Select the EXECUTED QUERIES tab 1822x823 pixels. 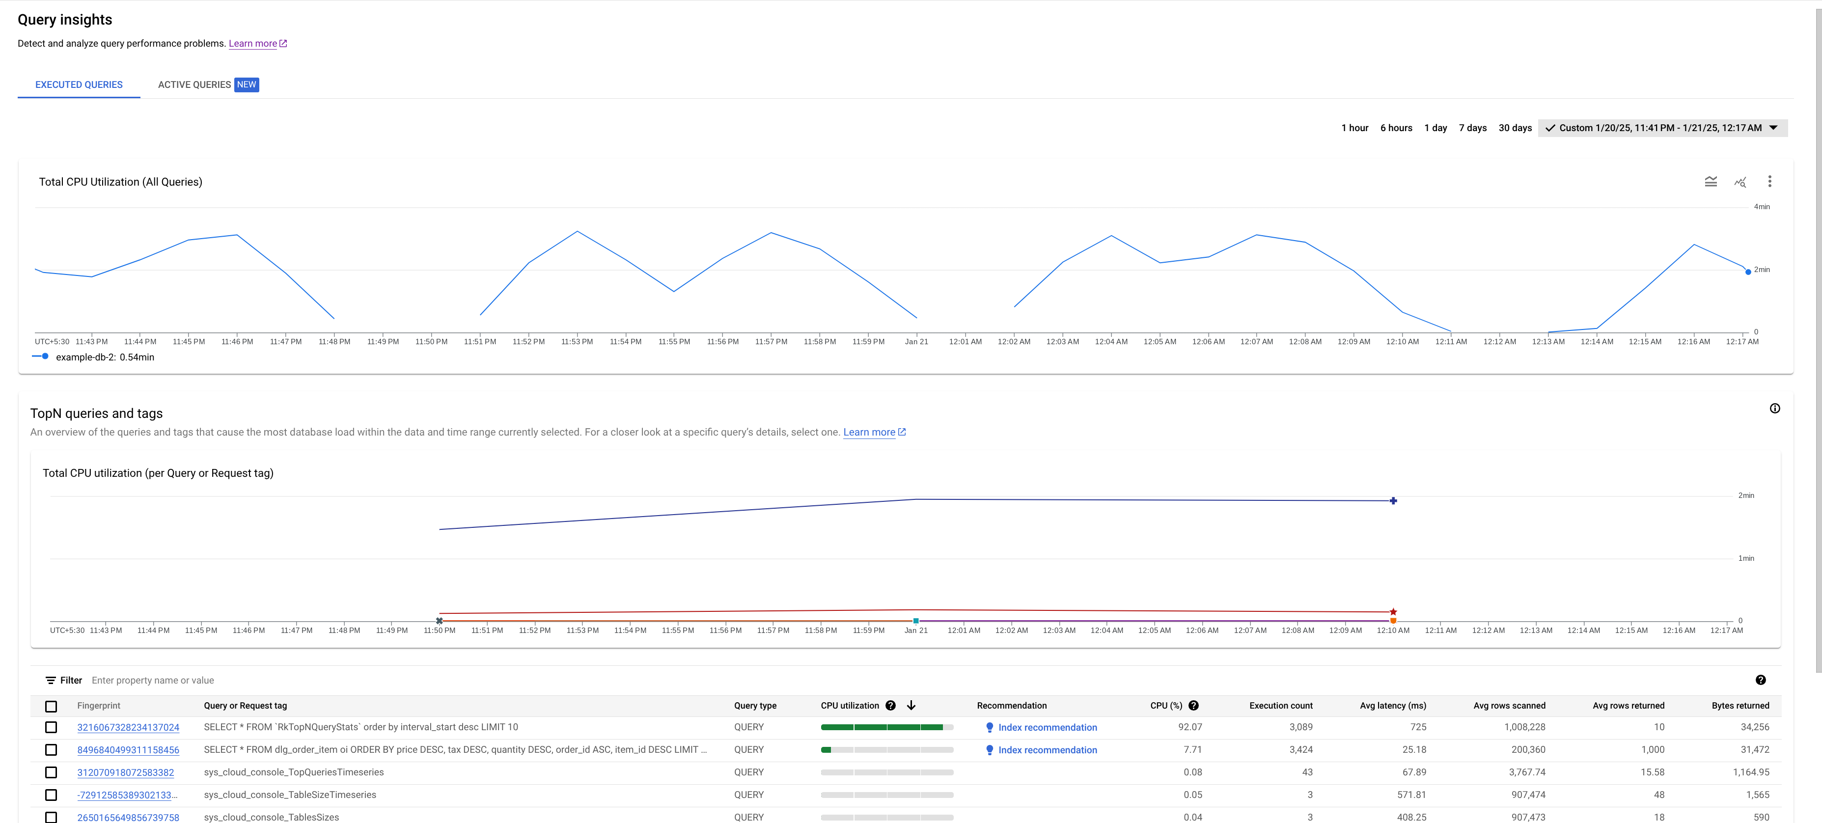click(79, 84)
